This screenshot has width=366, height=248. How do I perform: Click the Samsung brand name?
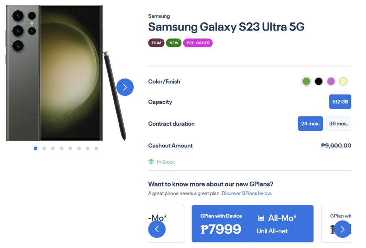pos(159,16)
